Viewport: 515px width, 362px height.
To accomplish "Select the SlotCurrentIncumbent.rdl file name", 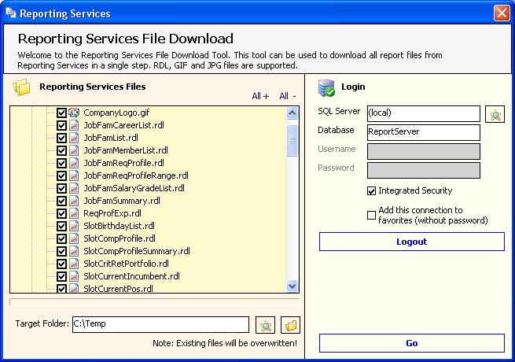I will [132, 276].
